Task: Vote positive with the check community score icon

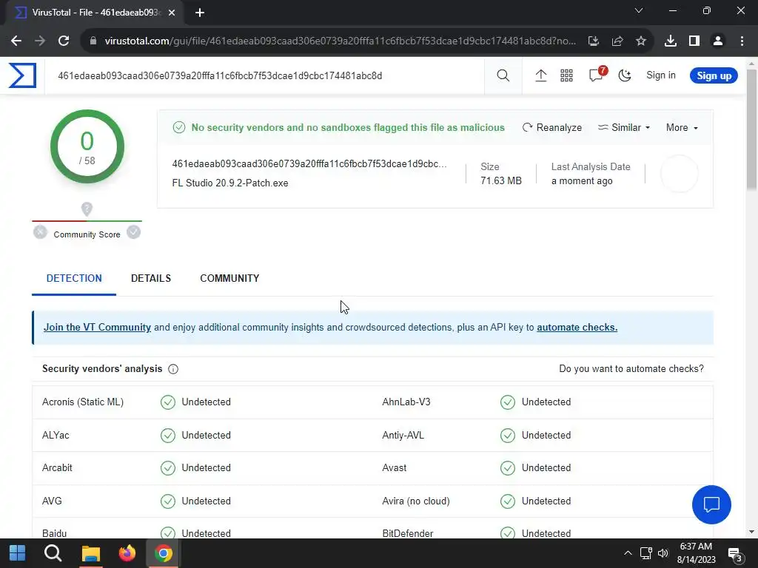Action: point(133,232)
